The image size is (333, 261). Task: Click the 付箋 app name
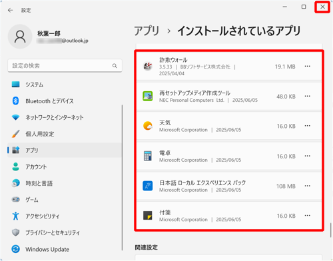click(x=165, y=212)
